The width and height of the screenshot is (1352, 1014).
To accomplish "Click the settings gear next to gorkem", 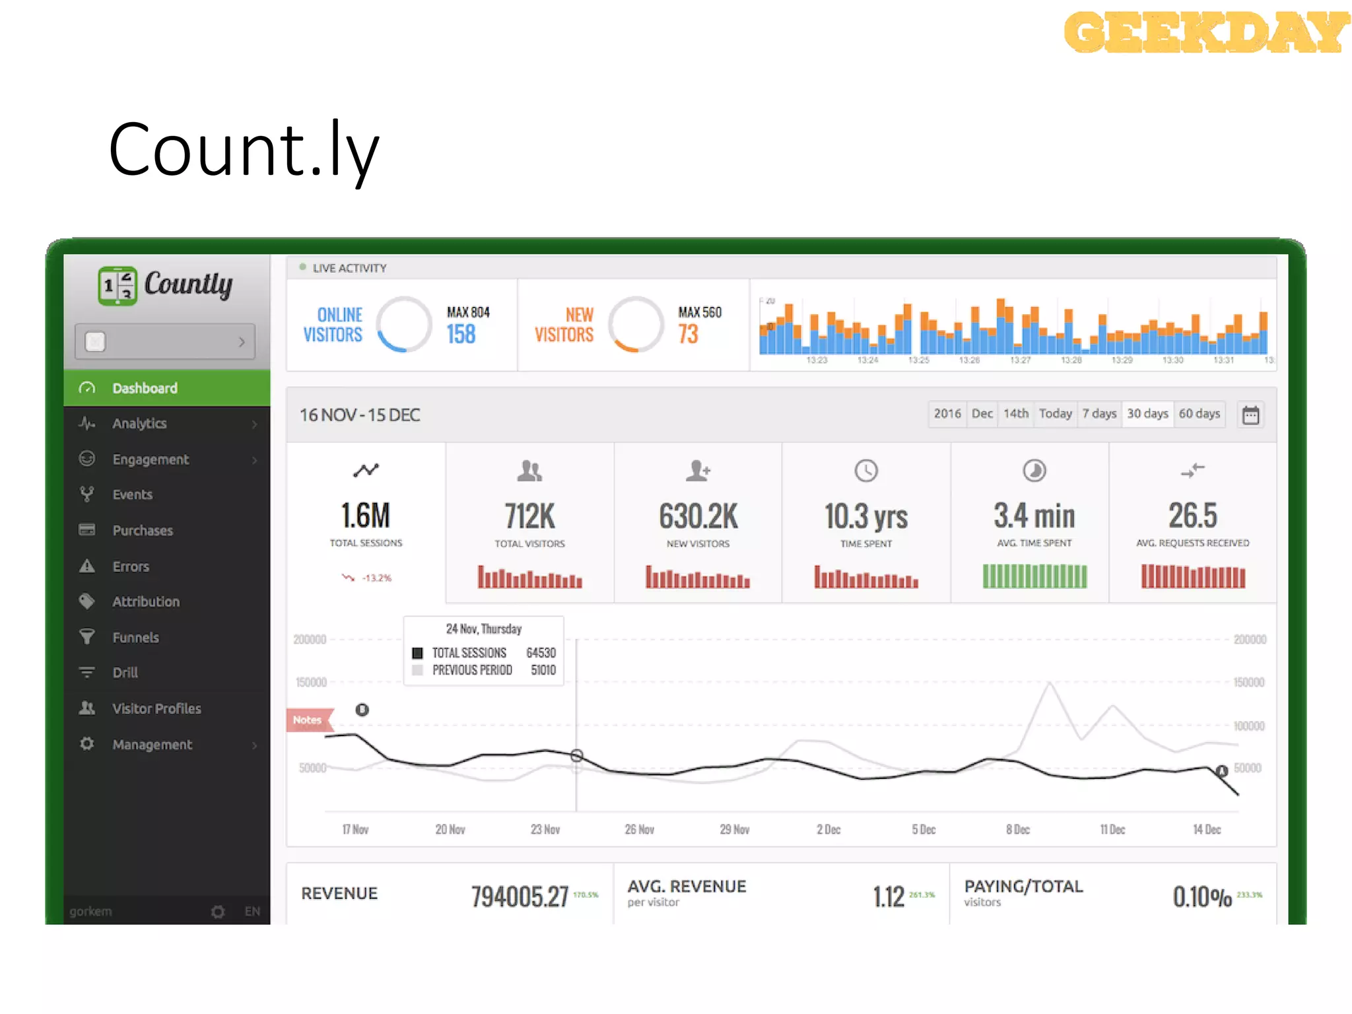I will point(218,912).
